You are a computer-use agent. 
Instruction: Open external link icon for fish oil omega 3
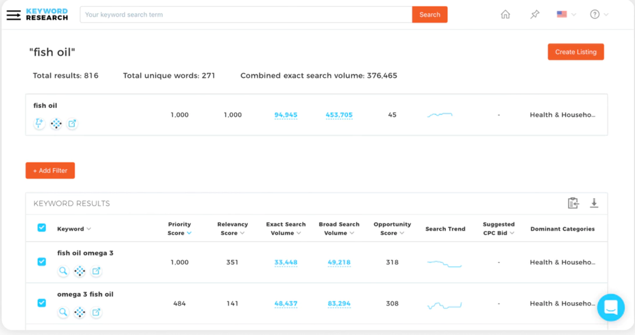(96, 271)
